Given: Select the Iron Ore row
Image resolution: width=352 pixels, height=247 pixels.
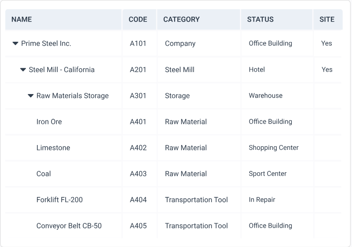Looking at the screenshot, I should 49,122.
